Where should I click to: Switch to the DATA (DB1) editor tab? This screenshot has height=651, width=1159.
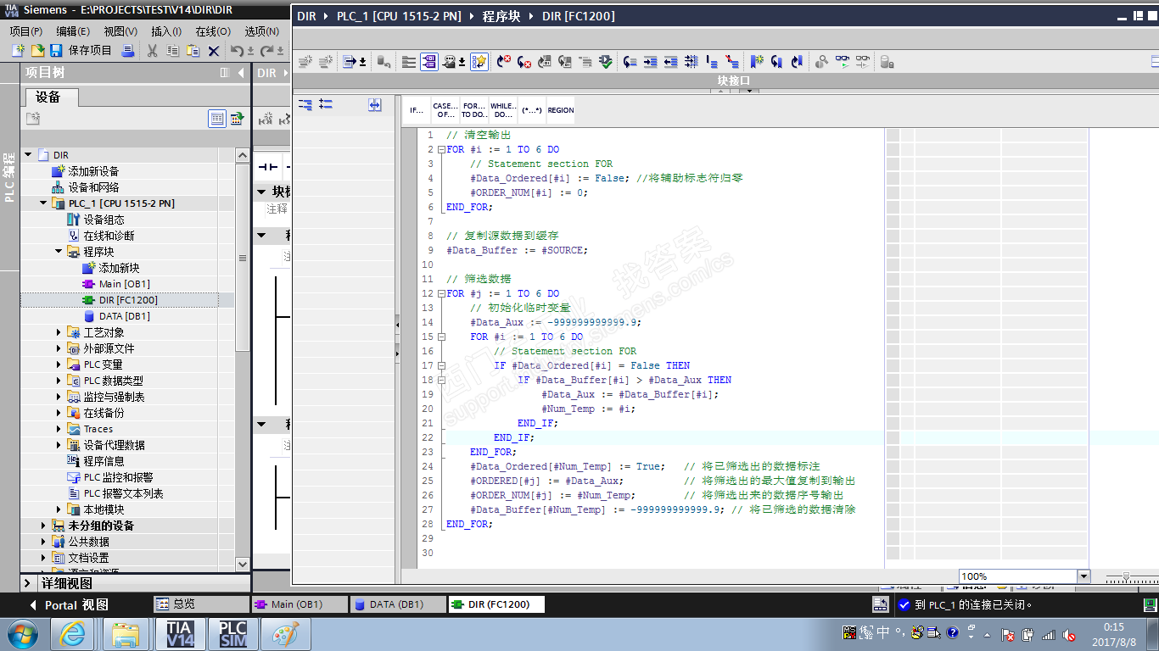(x=398, y=604)
